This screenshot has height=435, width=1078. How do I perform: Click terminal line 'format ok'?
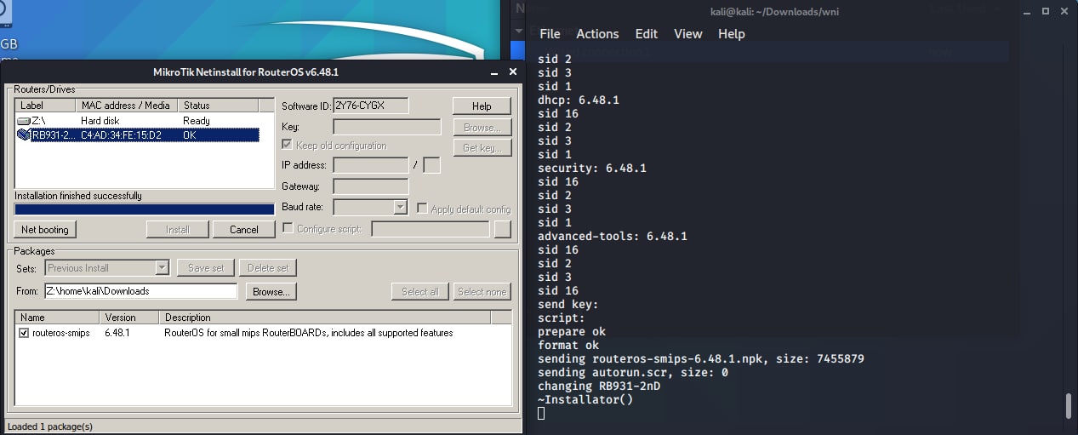568,345
